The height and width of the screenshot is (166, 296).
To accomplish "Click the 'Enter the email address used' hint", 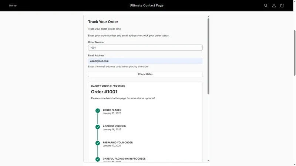I will (118, 66).
